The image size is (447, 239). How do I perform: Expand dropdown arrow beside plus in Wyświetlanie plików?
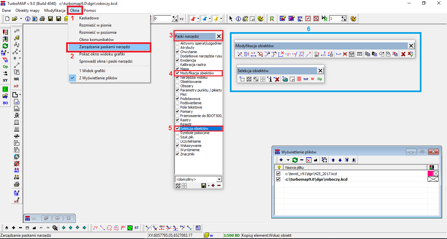288,160
